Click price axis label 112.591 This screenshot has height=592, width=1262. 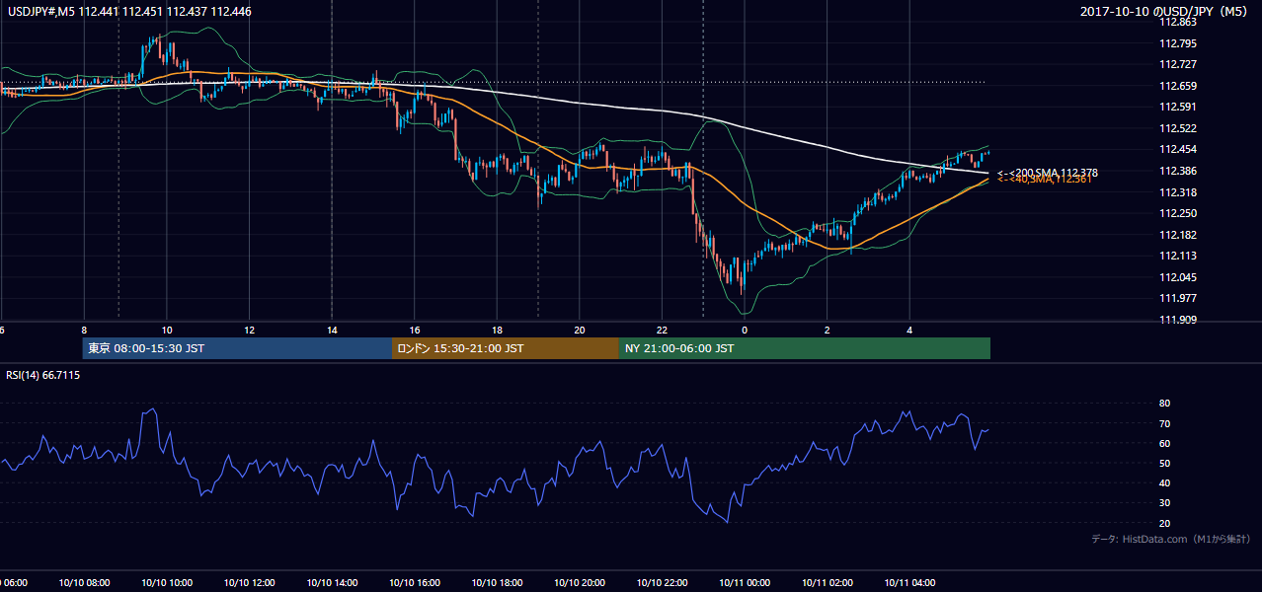(1177, 107)
